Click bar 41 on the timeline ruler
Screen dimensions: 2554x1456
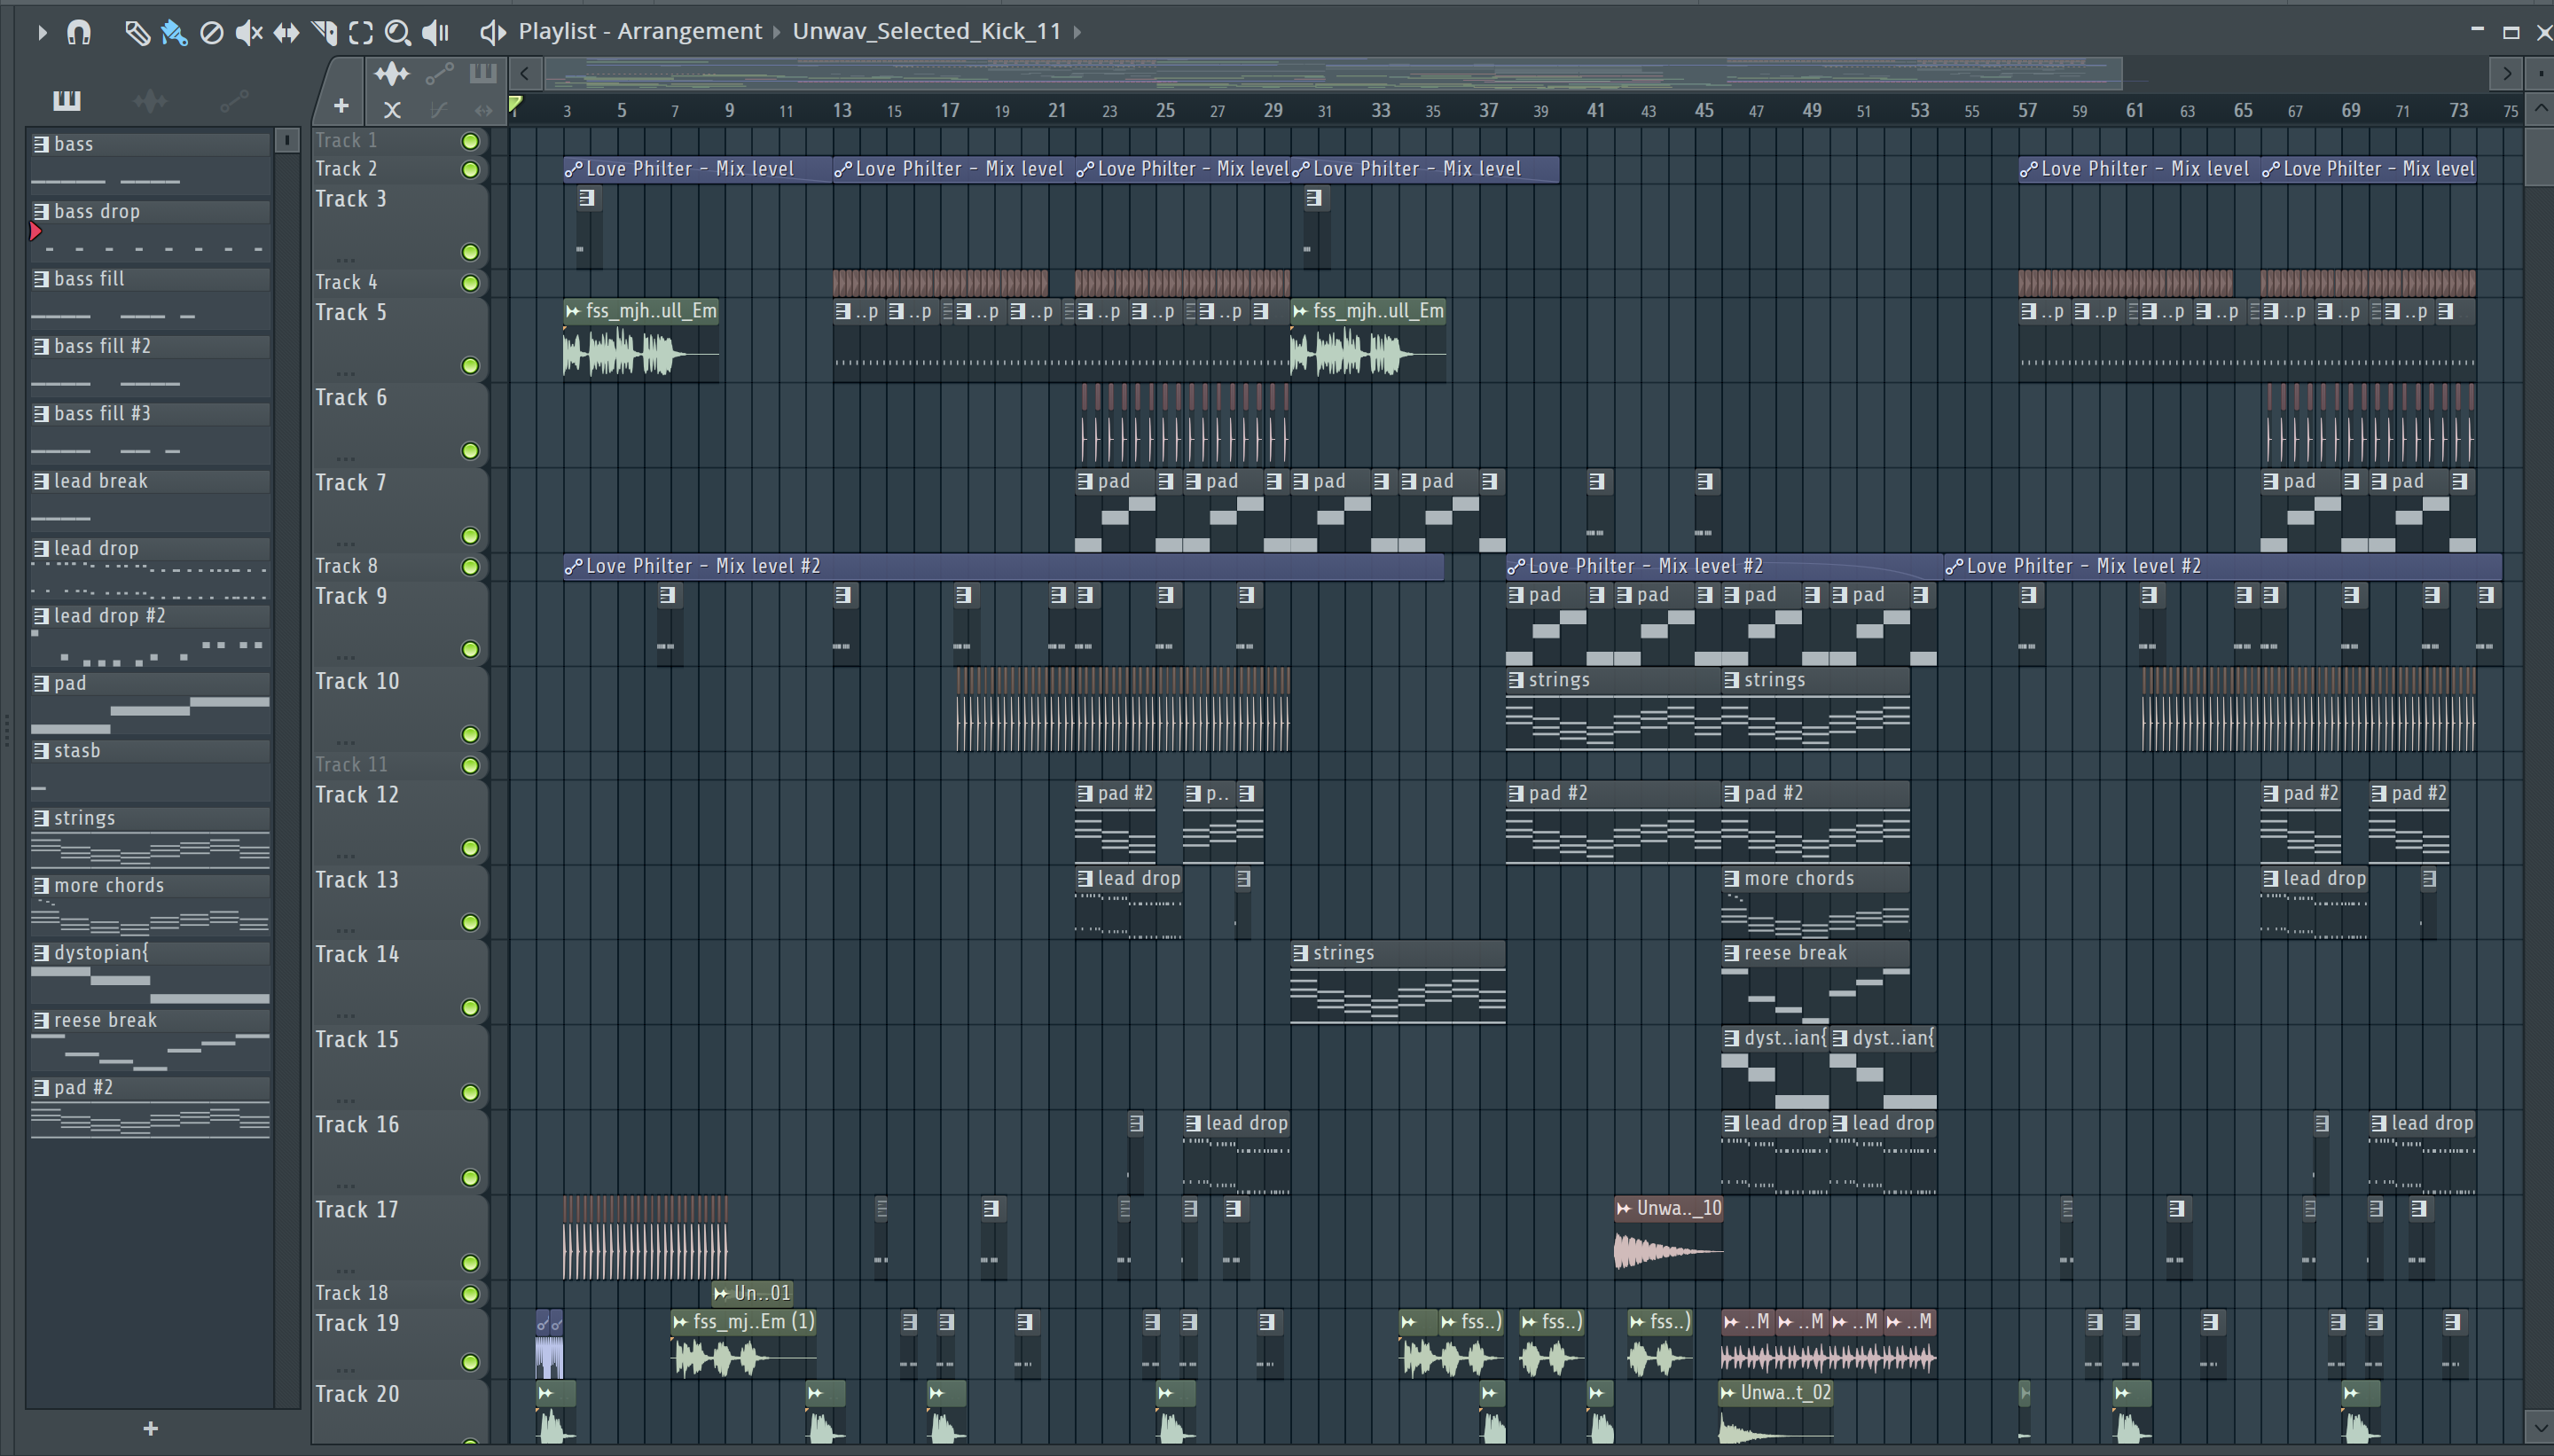click(1596, 110)
